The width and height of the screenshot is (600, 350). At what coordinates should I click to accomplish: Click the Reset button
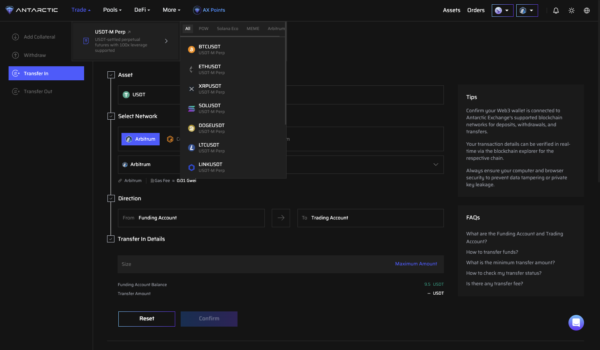point(147,319)
